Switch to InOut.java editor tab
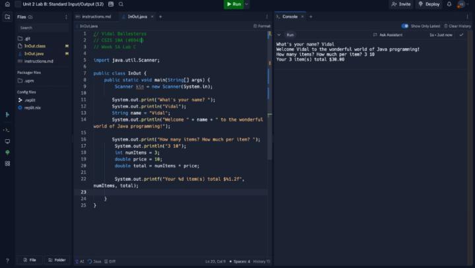 (137, 17)
